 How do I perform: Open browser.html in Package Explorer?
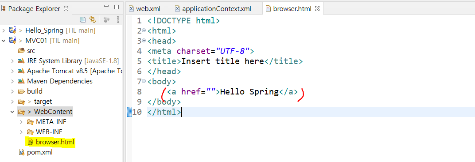[55, 142]
